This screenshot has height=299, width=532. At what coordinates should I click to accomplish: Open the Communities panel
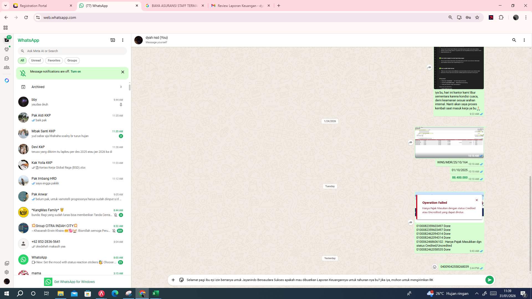tap(7, 67)
